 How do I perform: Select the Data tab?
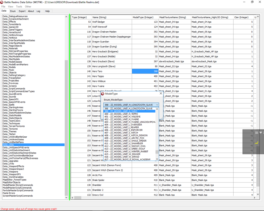4,11
